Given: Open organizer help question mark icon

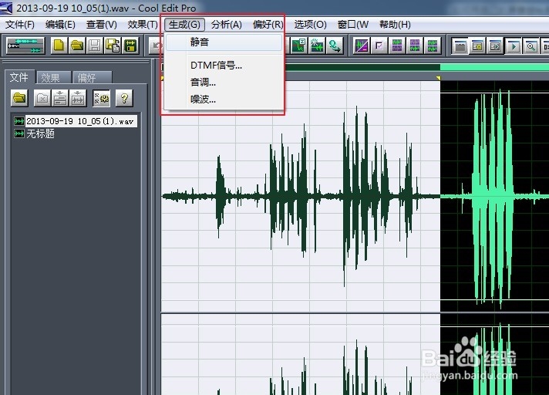Looking at the screenshot, I should (x=124, y=98).
